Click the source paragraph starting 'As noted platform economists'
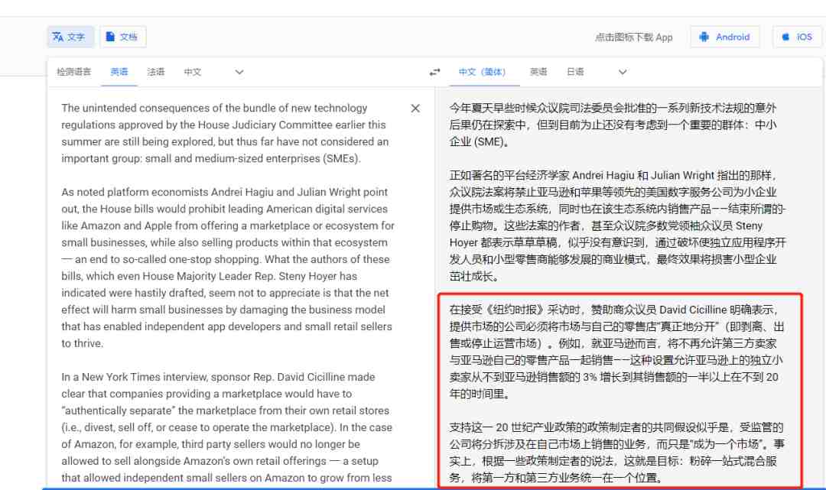Screen dimensions: 826x490 228,268
